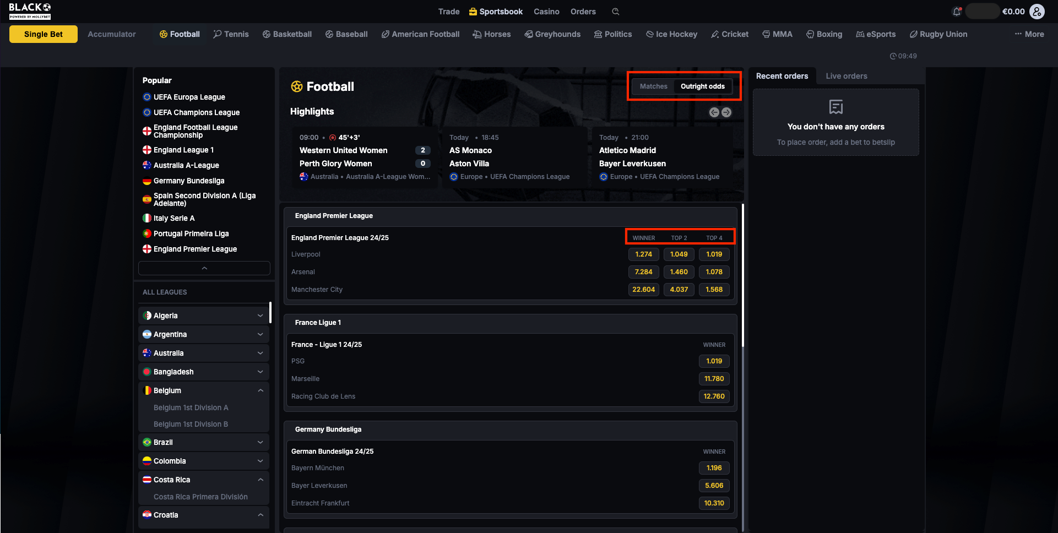This screenshot has width=1058, height=533.
Task: Open the More sports menu
Action: [x=1029, y=34]
